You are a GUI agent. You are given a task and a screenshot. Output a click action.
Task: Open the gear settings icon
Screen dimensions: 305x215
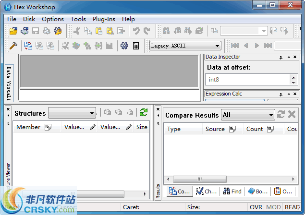(124, 46)
